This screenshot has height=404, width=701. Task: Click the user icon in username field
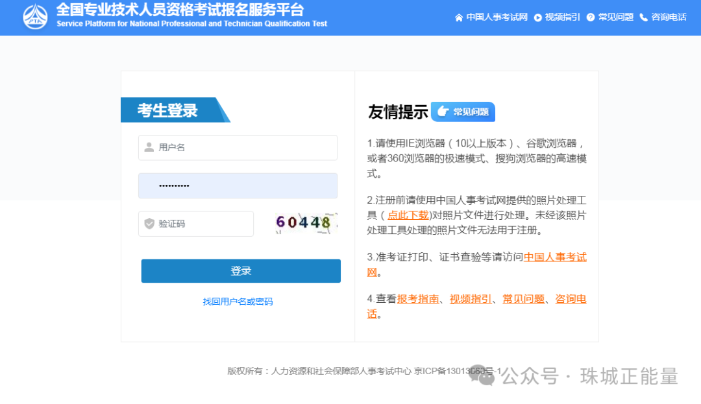[149, 147]
